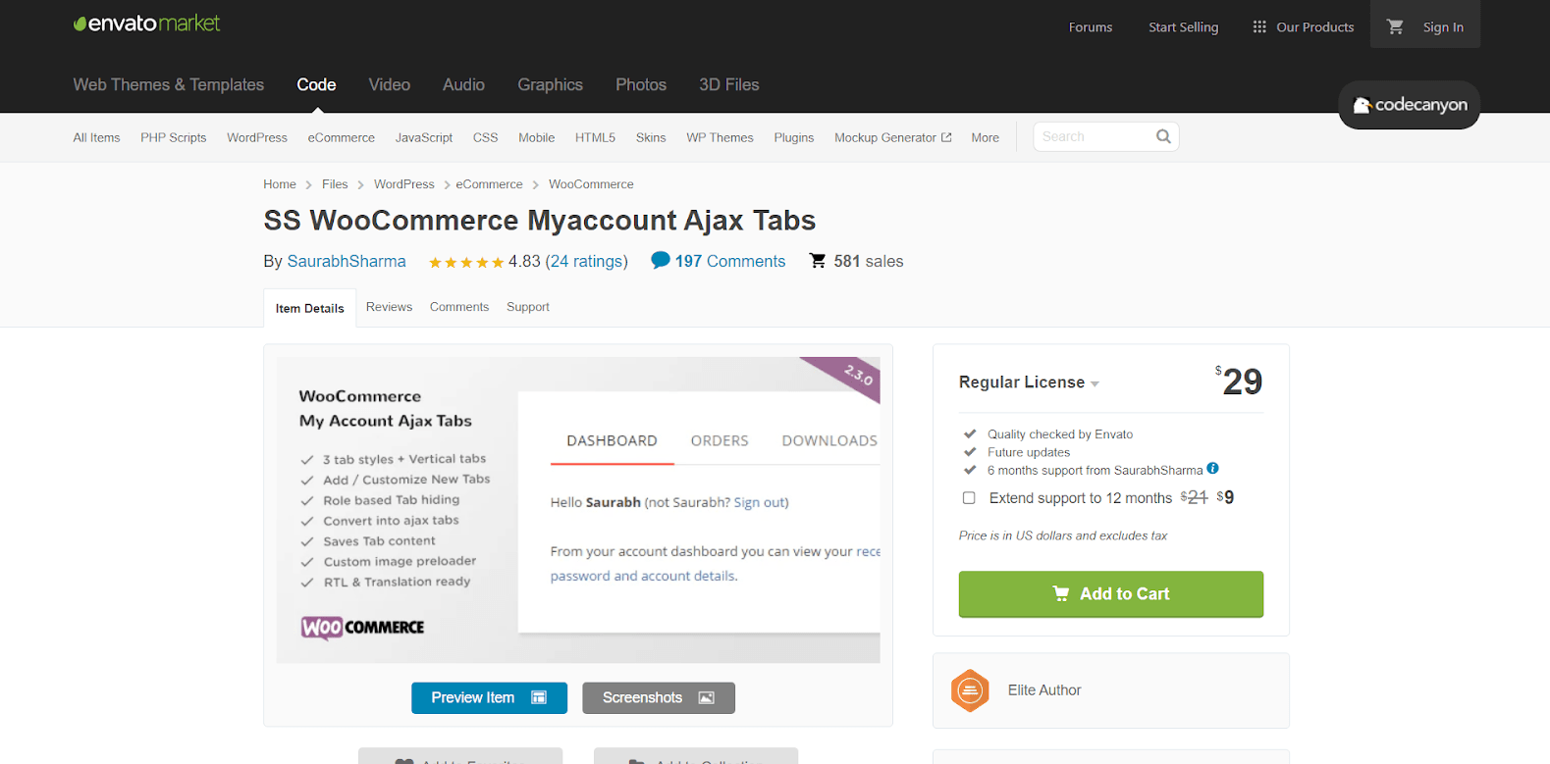The image size is (1550, 764).
Task: Open the Graphics marketplace
Action: (551, 84)
